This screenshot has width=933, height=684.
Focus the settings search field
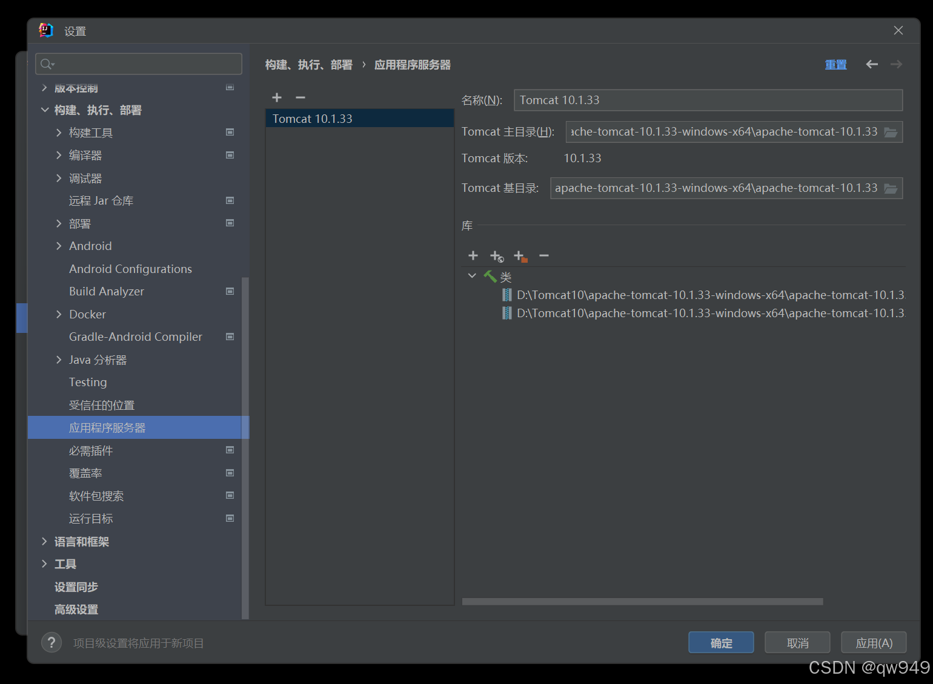pos(139,64)
